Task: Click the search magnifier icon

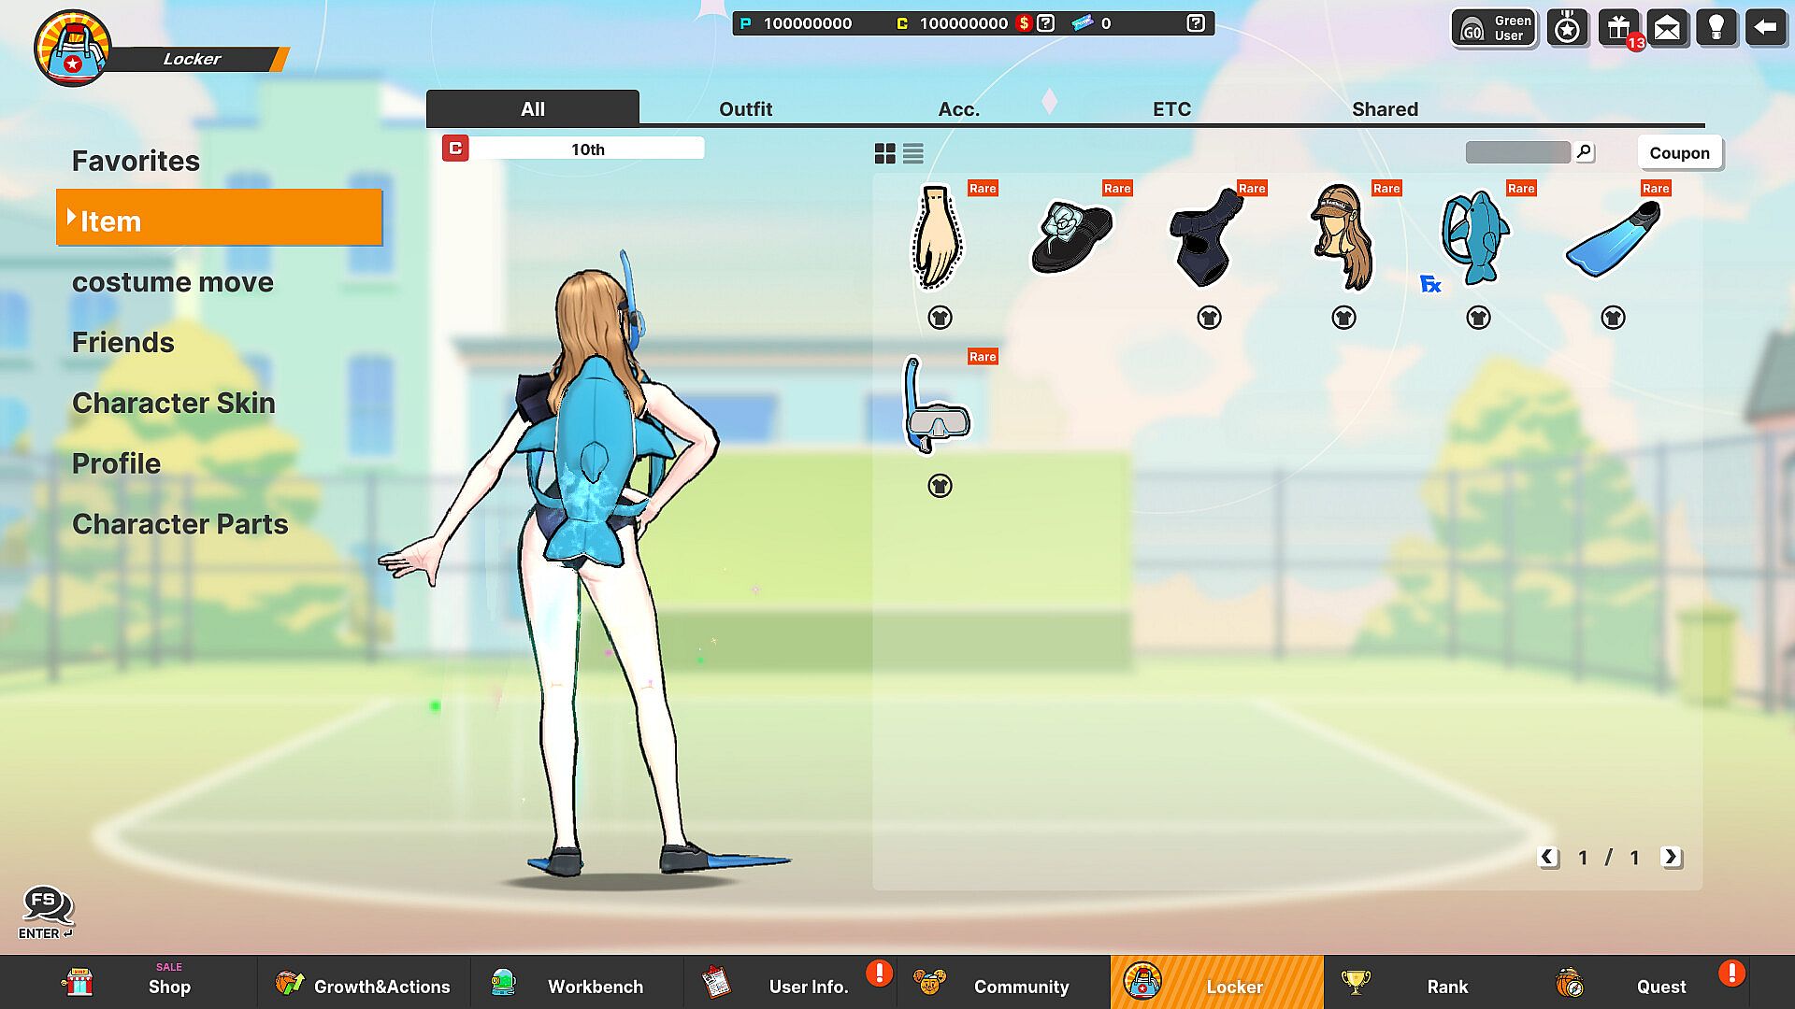Action: click(x=1584, y=151)
